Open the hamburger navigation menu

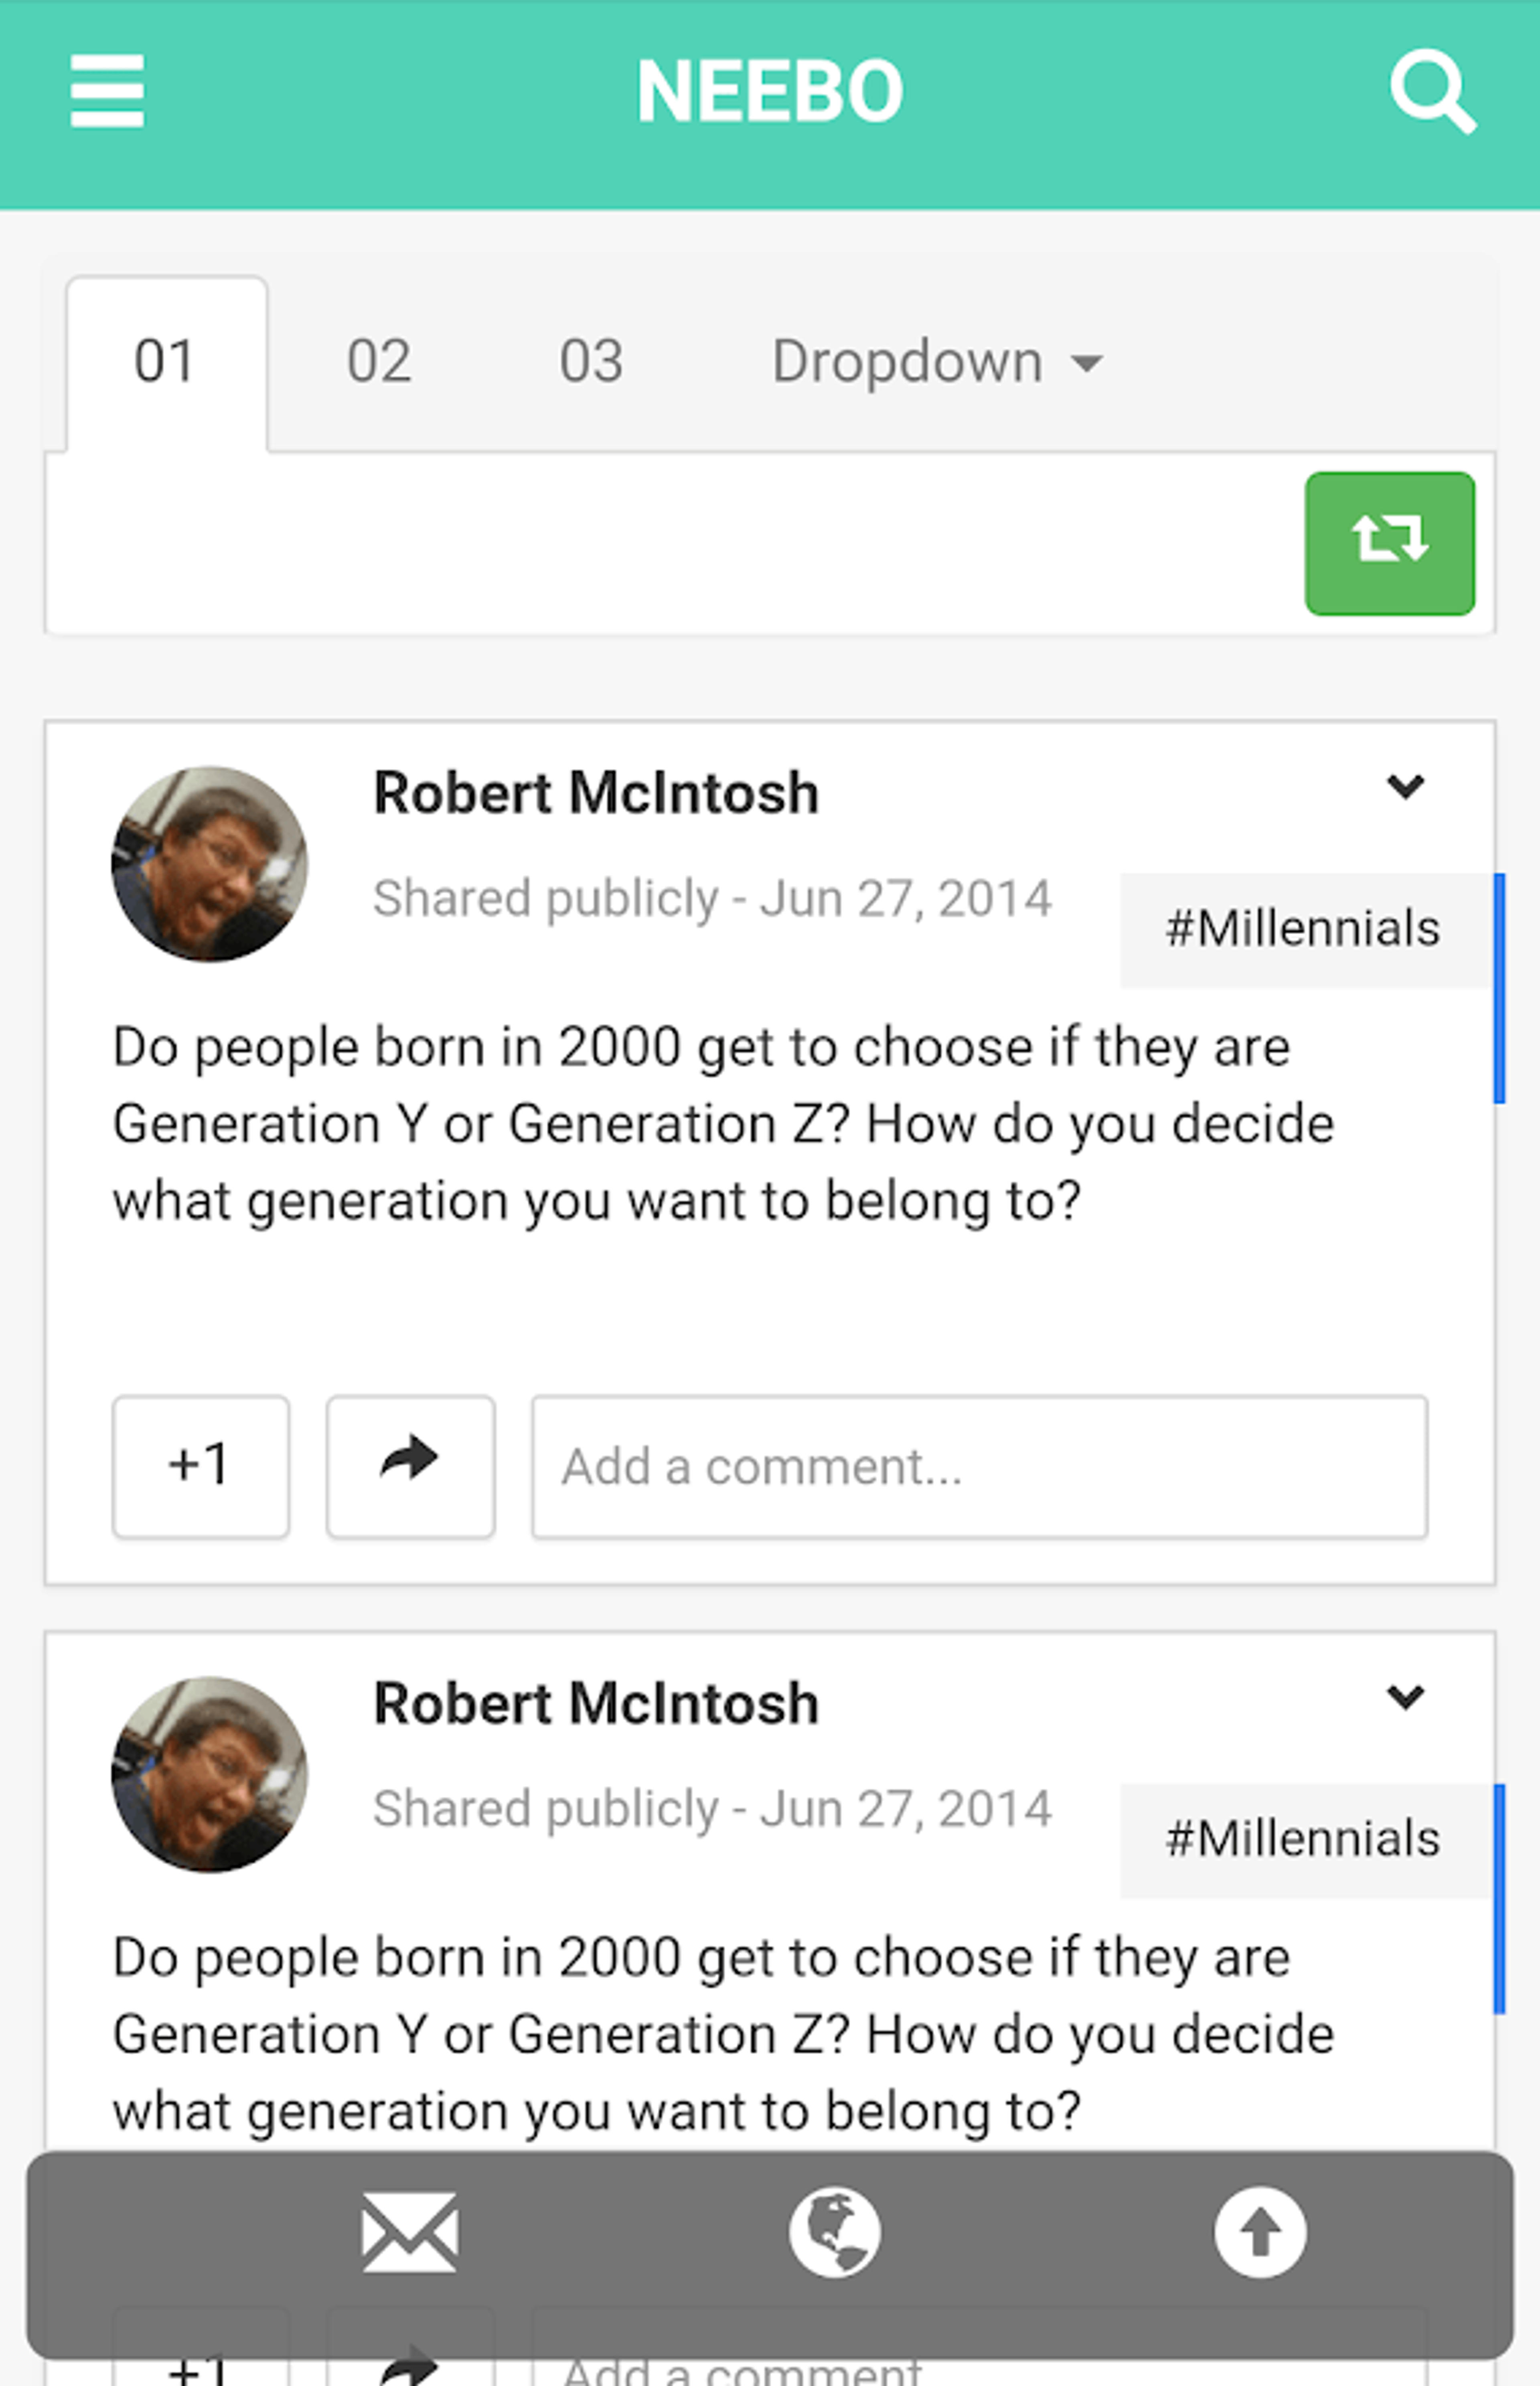pyautogui.click(x=107, y=91)
